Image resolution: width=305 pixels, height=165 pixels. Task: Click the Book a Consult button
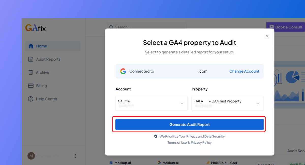pos(285,27)
